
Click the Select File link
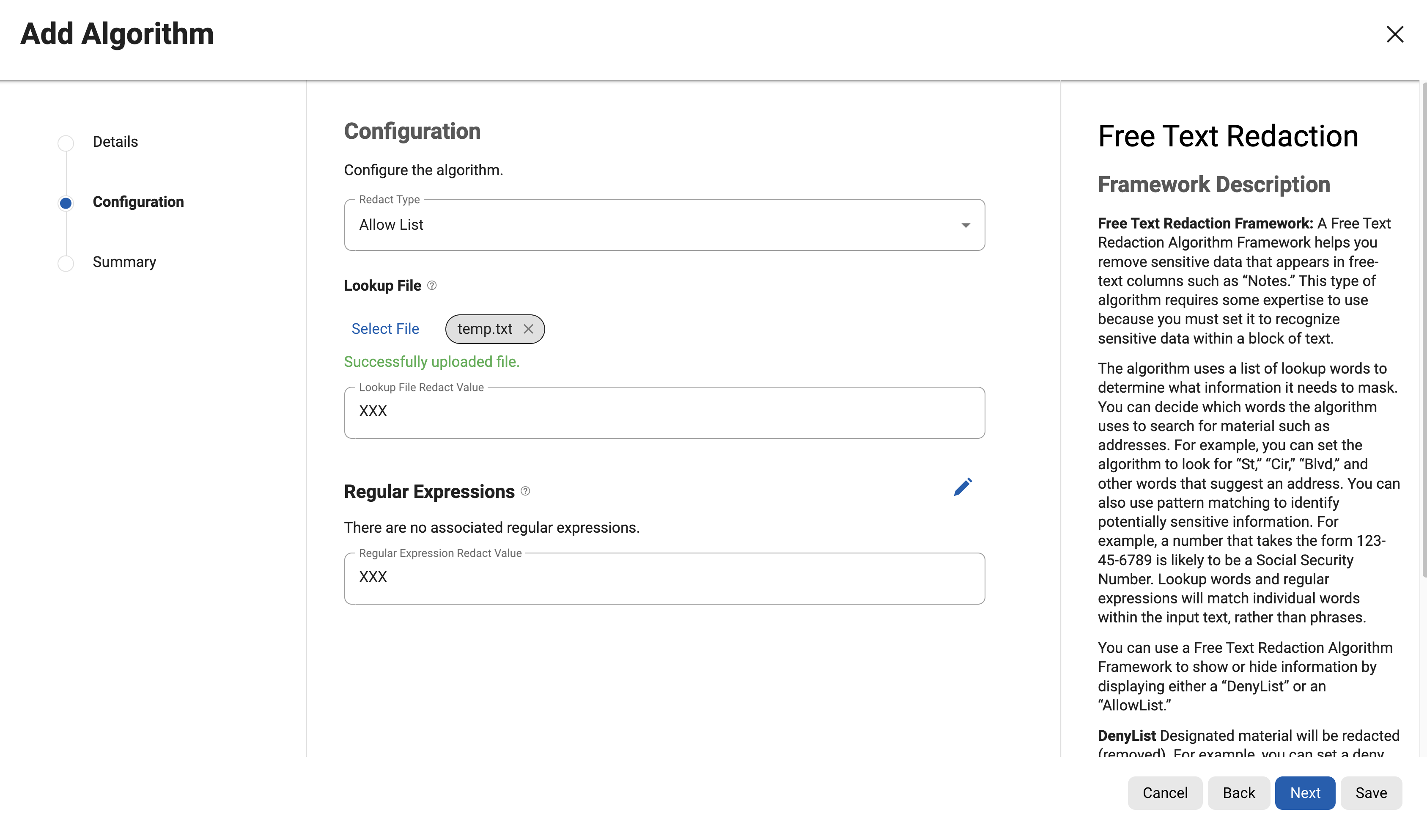click(x=385, y=329)
